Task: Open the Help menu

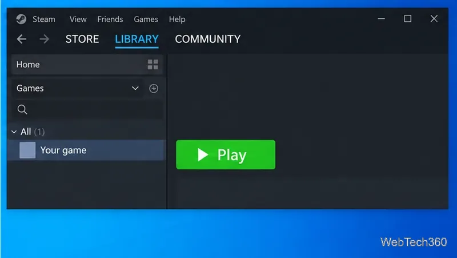Action: tap(177, 19)
